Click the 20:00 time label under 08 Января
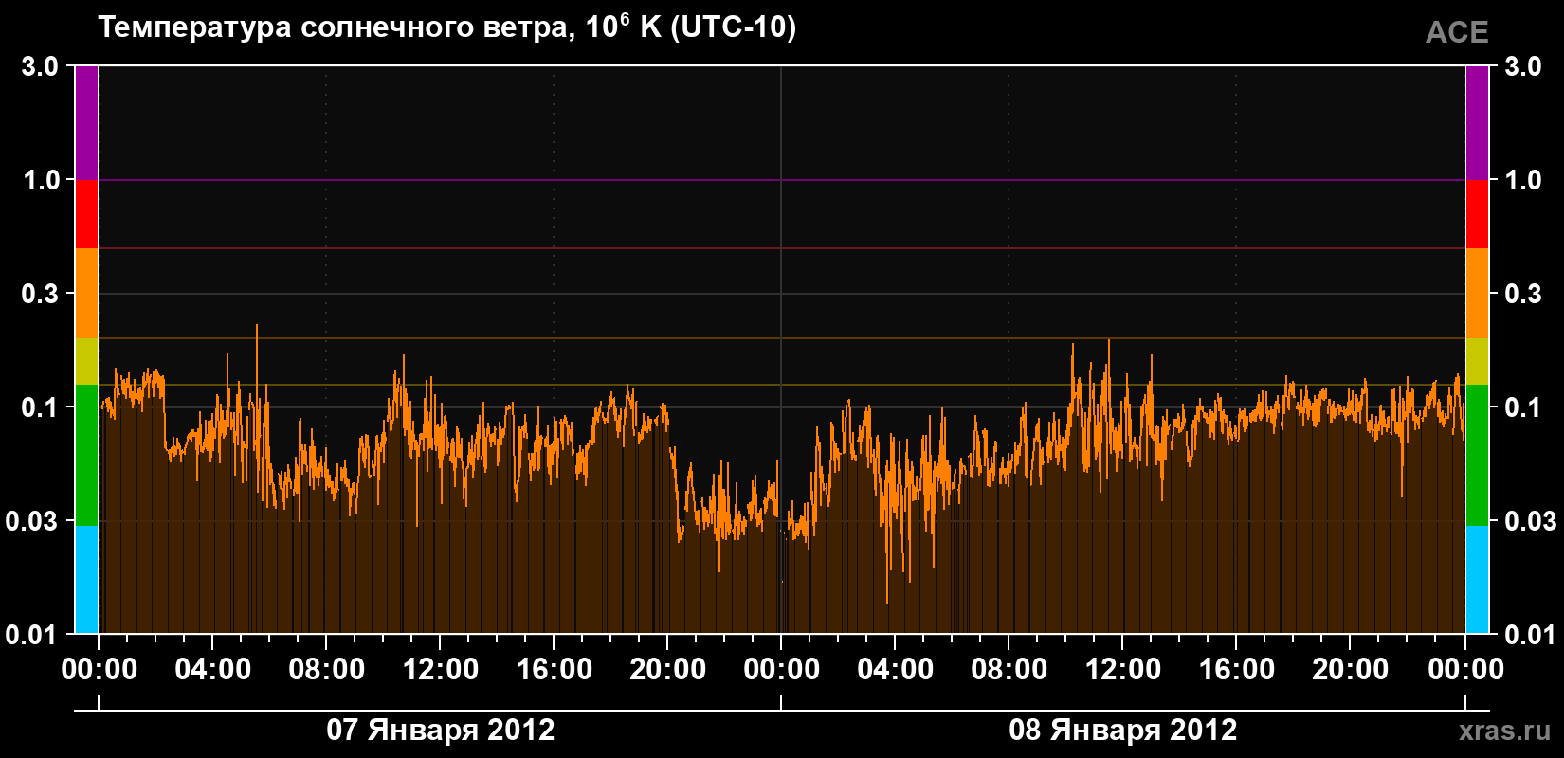Screen dimensions: 1564x758 coord(1351,669)
